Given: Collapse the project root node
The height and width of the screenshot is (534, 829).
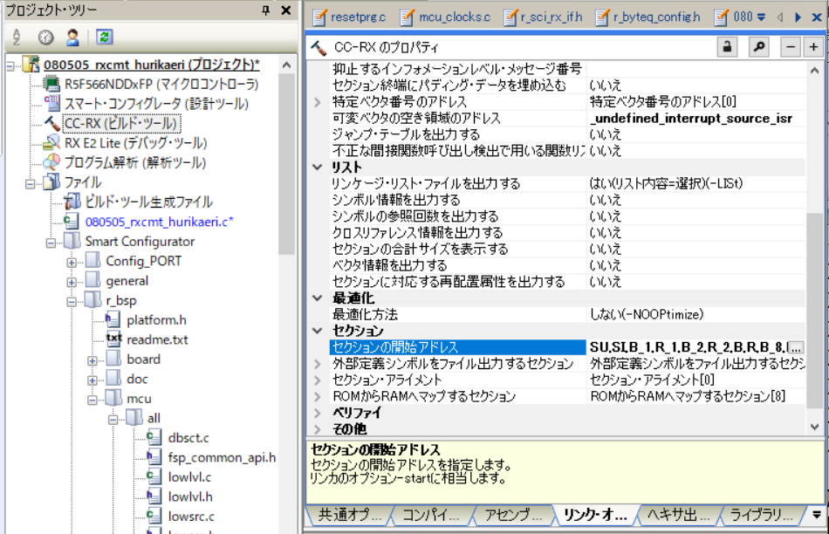Looking at the screenshot, I should click(10, 65).
